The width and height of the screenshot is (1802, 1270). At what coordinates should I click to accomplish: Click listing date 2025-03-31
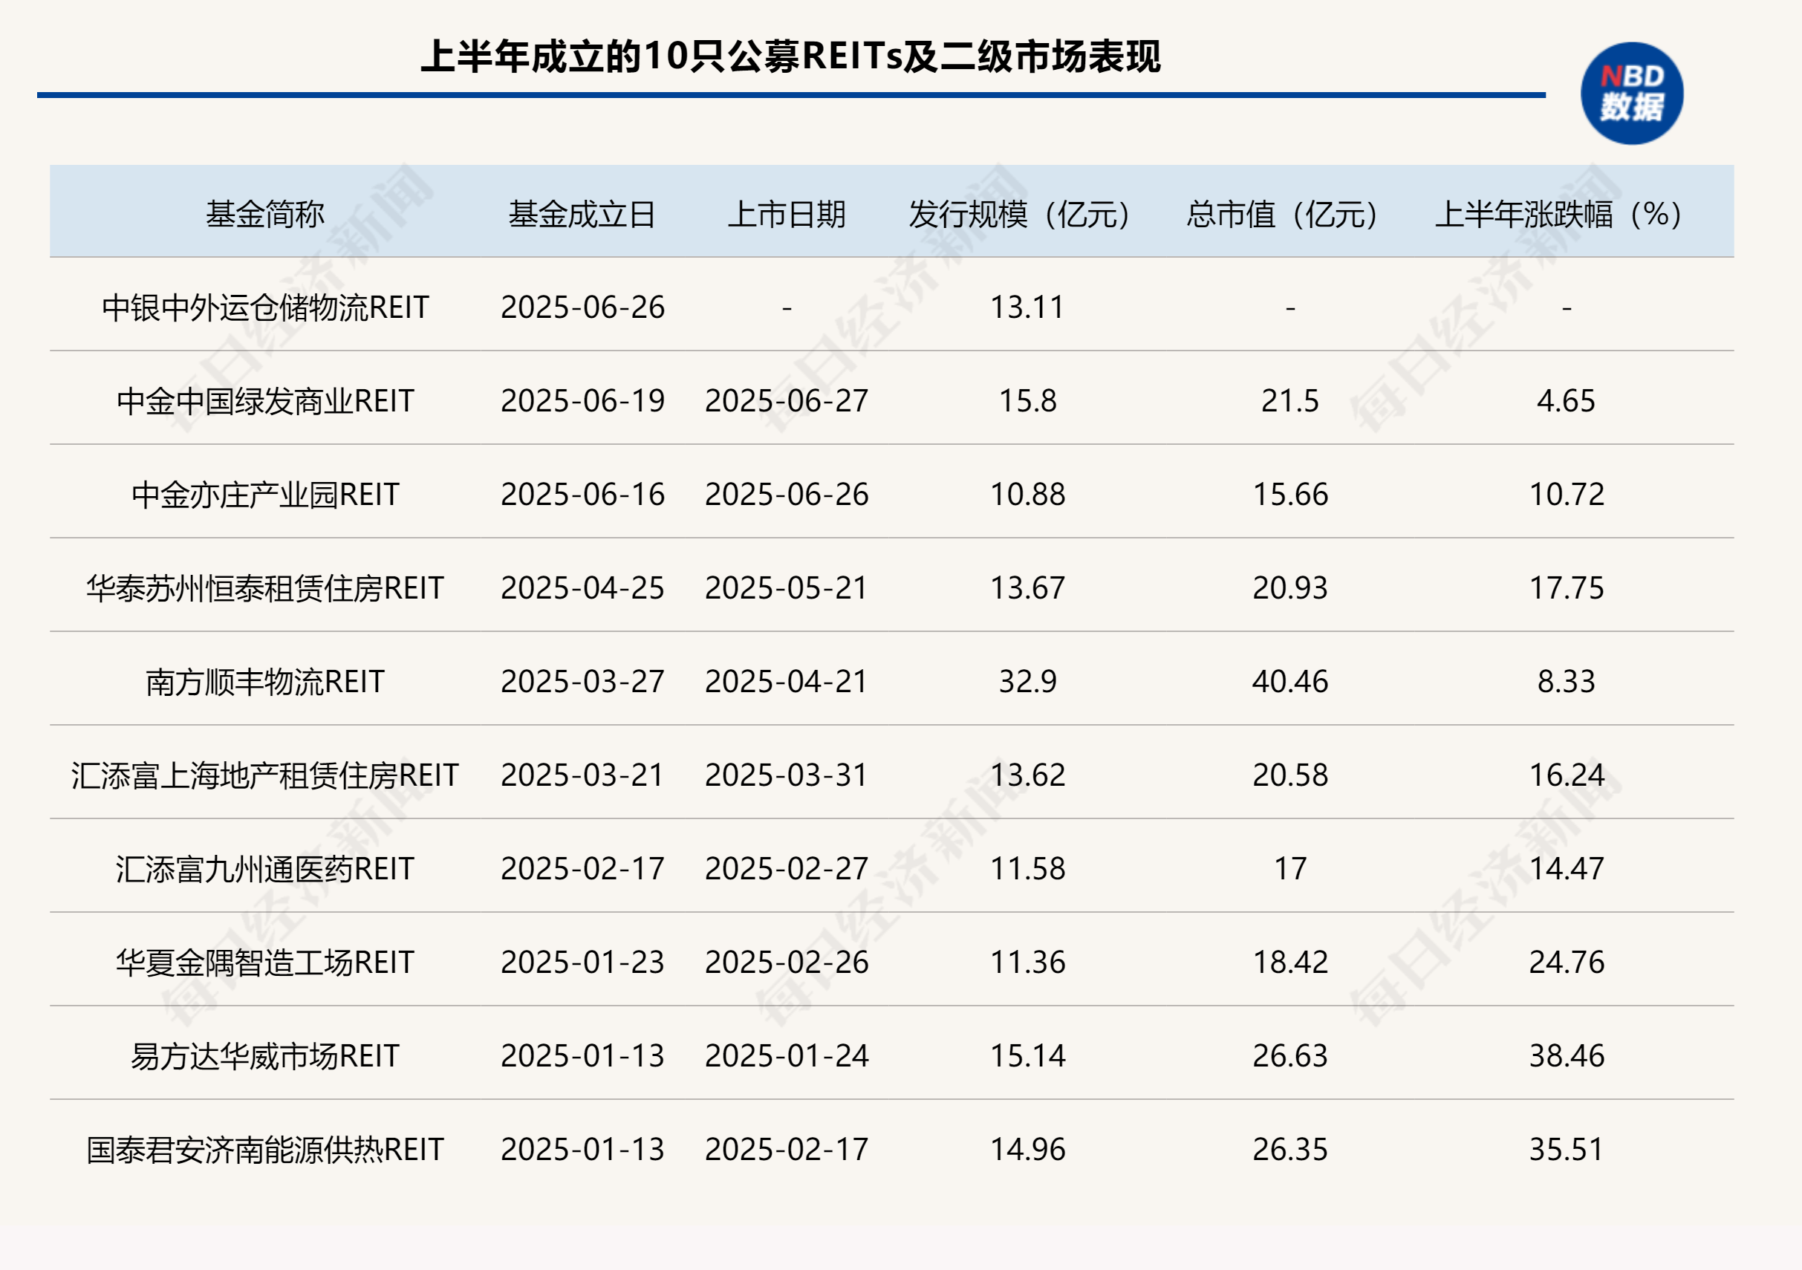[x=787, y=775]
